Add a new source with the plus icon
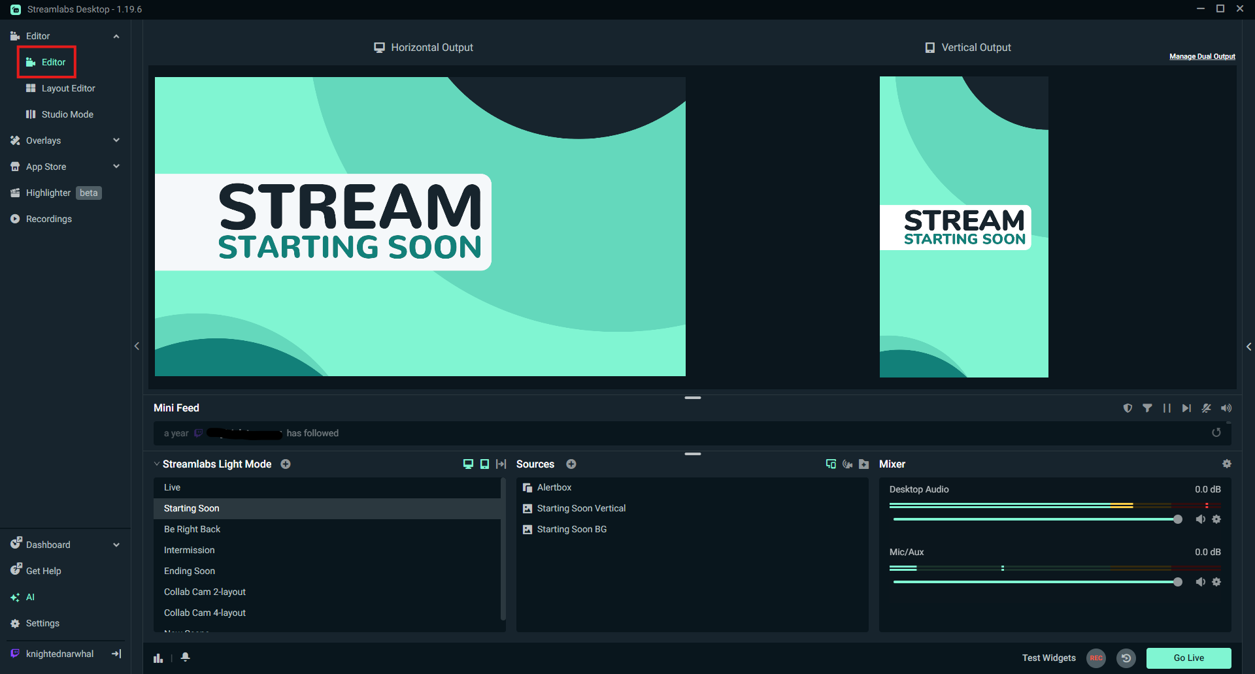Viewport: 1255px width, 674px height. click(x=571, y=464)
